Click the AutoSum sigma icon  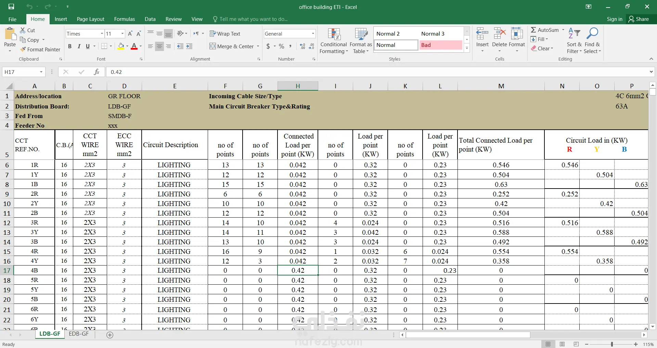coord(533,30)
